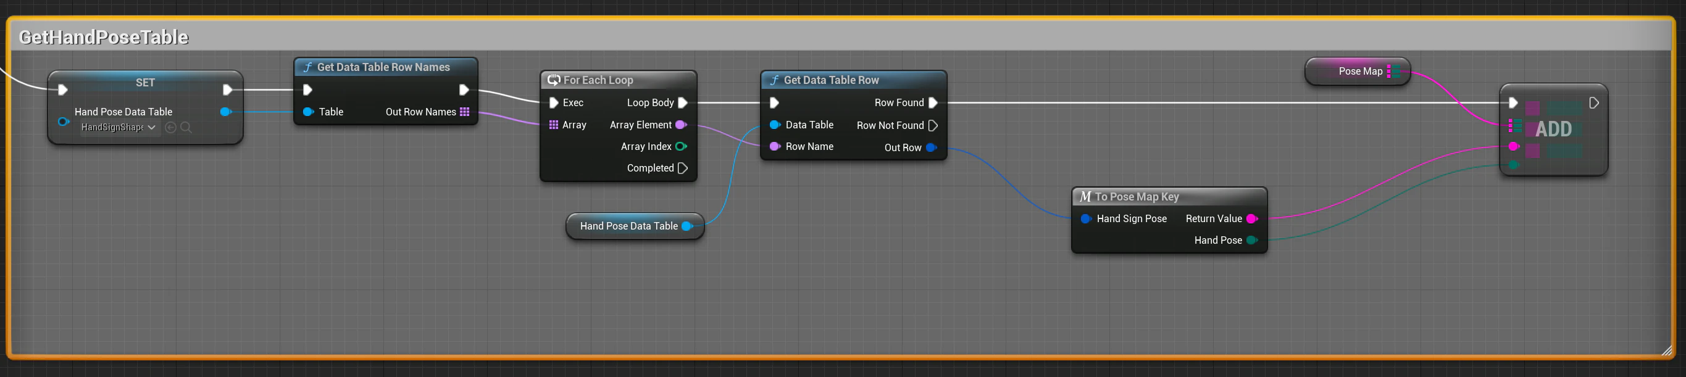Click the SET node's output execution pin
Image resolution: width=1686 pixels, height=377 pixels.
pos(227,89)
